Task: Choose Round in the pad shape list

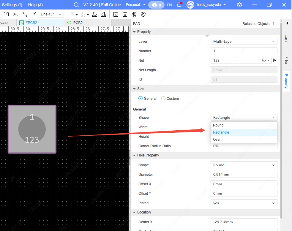Action: coord(218,125)
